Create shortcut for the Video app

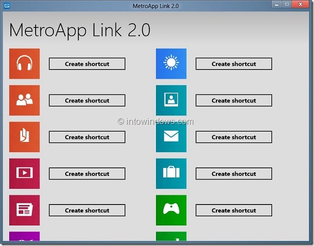click(87, 174)
